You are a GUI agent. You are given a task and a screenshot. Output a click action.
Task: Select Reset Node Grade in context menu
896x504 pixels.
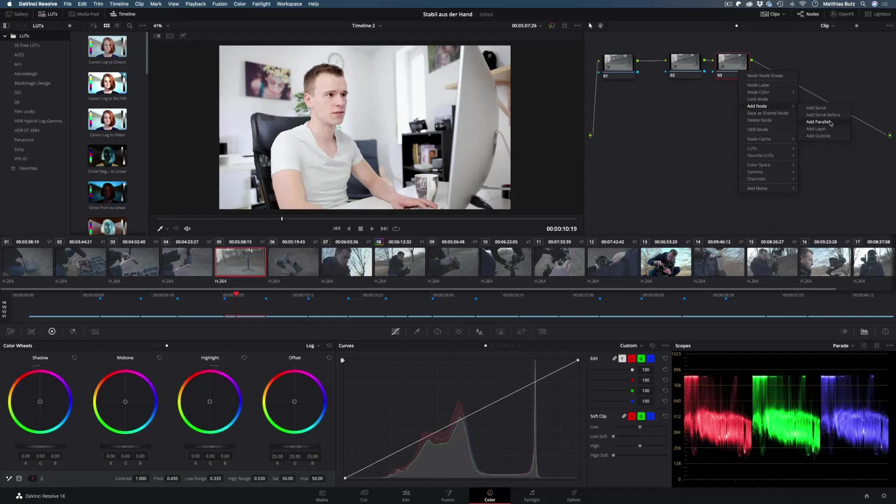(765, 76)
